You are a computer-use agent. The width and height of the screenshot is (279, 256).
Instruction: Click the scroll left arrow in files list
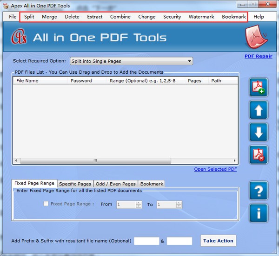coord(16,160)
